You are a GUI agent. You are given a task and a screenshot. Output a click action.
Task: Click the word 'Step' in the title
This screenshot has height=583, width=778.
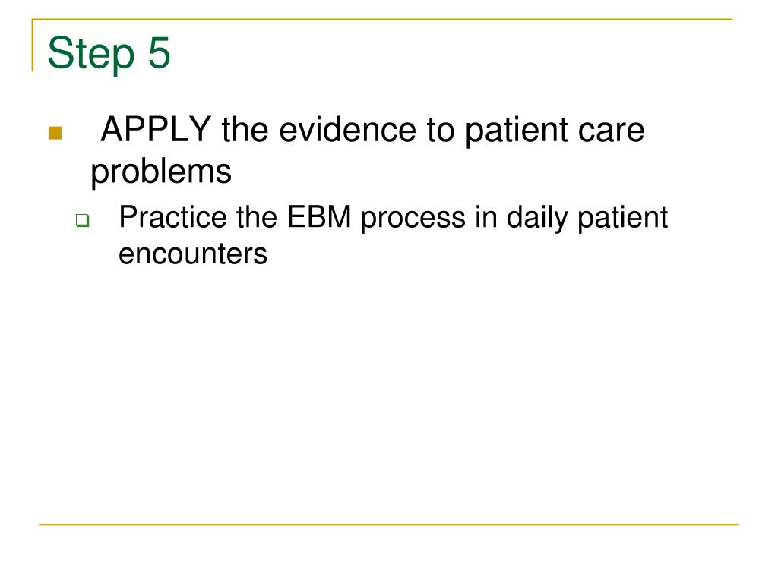click(x=91, y=54)
